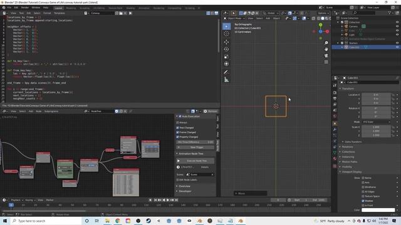Open Chrome from Windows taskbar

click(x=118, y=221)
